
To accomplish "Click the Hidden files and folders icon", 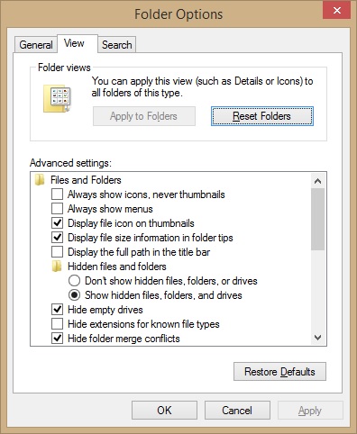I will click(x=57, y=267).
